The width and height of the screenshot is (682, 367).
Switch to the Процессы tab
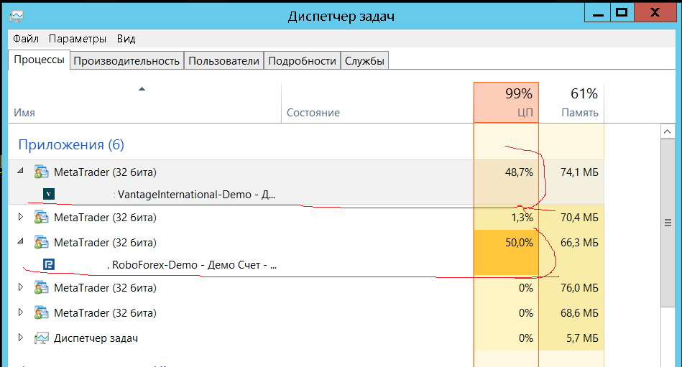(x=39, y=60)
